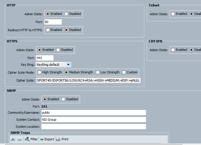Export the SNMP Traps table
The height and width of the screenshot is (145, 201).
tap(47, 139)
